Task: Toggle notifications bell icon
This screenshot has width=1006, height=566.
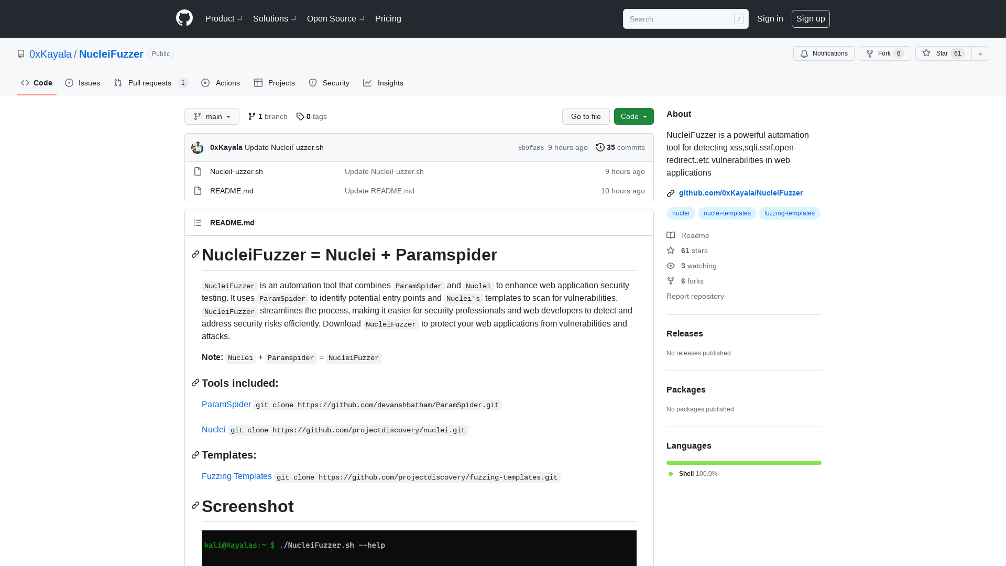Action: [804, 53]
